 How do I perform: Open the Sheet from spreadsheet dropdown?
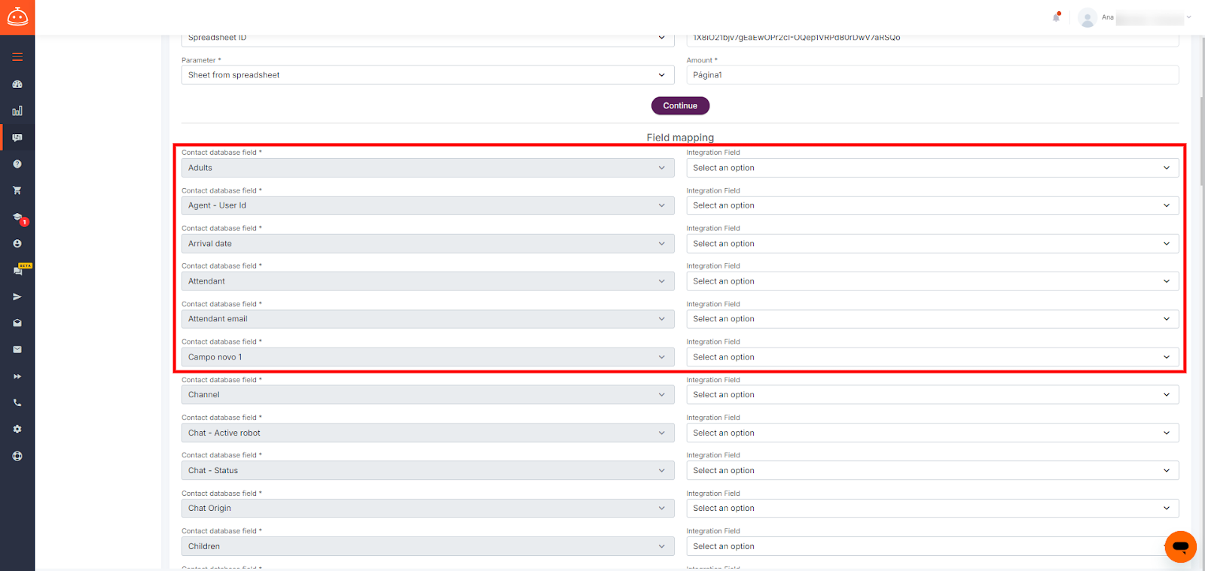point(428,75)
